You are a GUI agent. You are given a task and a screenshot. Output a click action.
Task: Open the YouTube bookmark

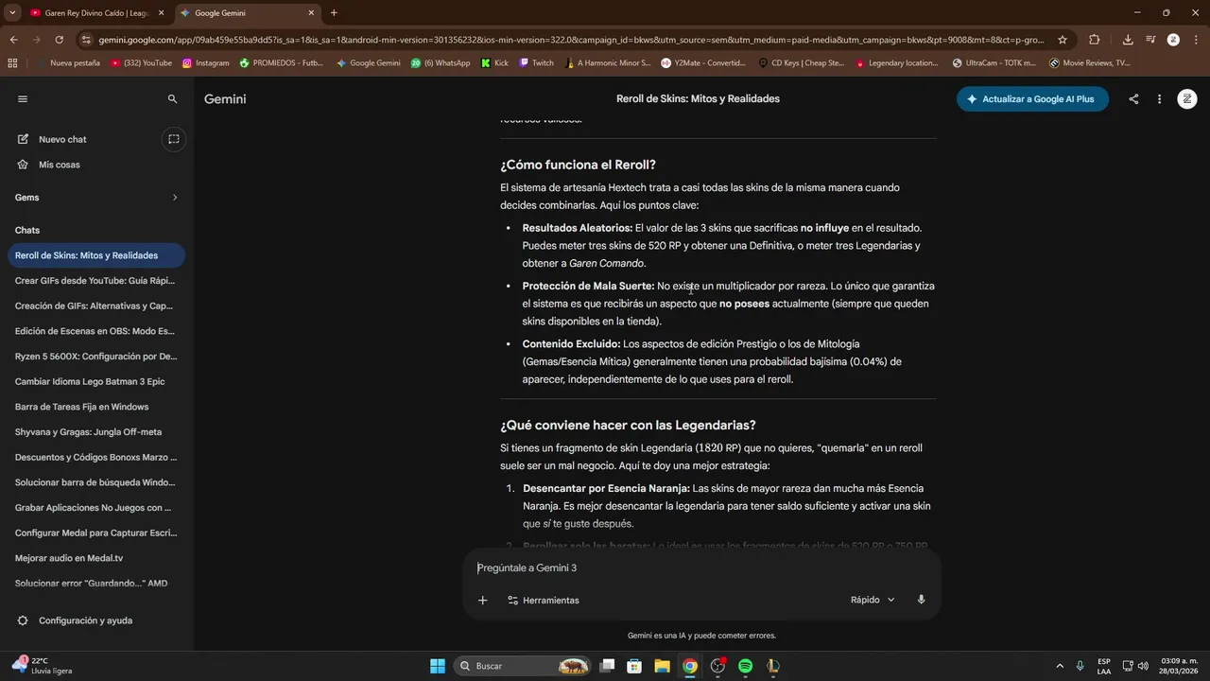142,63
